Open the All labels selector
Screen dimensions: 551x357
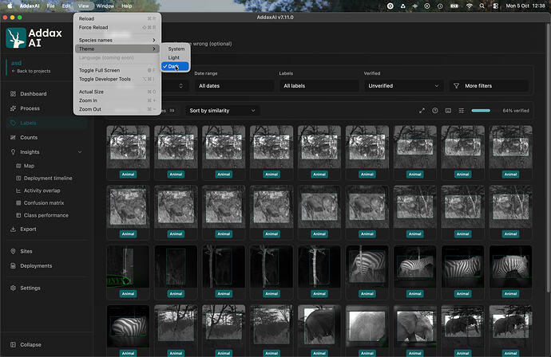[x=319, y=85]
